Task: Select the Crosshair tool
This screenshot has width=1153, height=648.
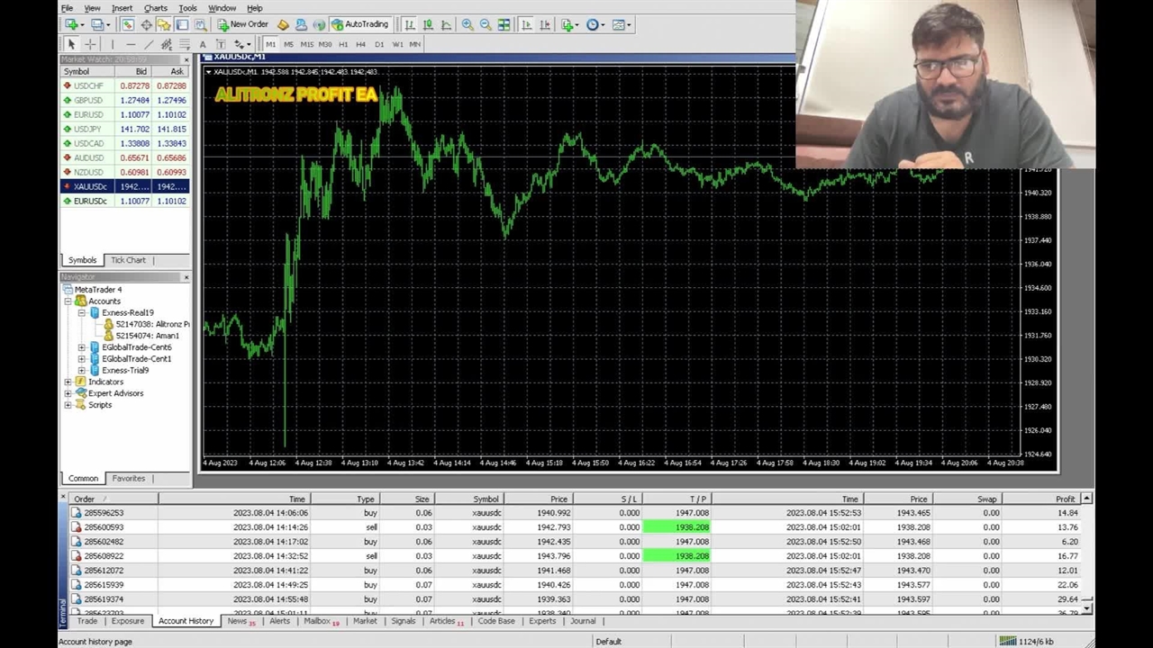Action: click(90, 44)
